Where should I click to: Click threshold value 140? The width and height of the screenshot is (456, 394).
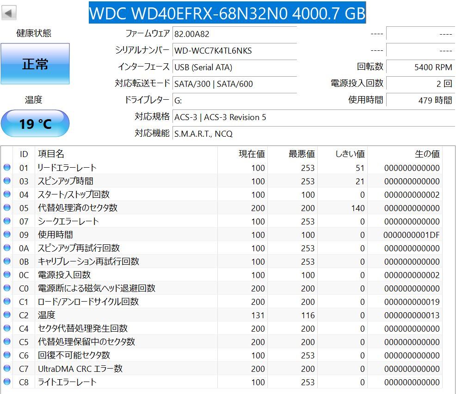pos(357,208)
